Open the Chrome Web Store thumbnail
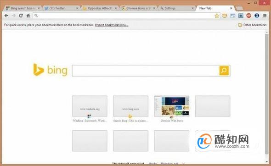Viewport: 271px width, 166px height. (x=172, y=106)
